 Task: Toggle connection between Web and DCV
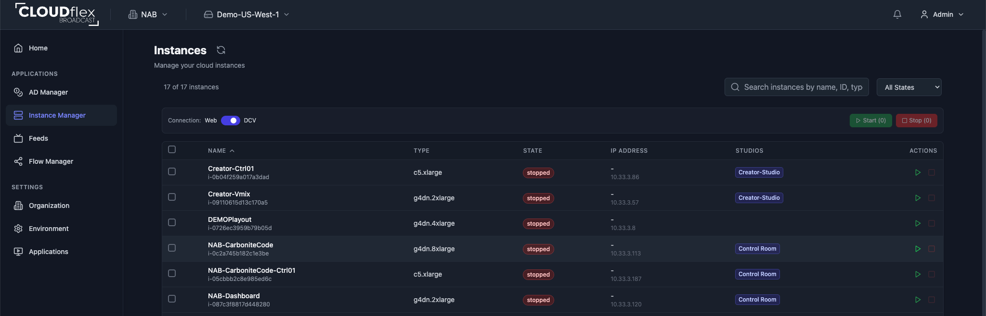[x=231, y=121]
